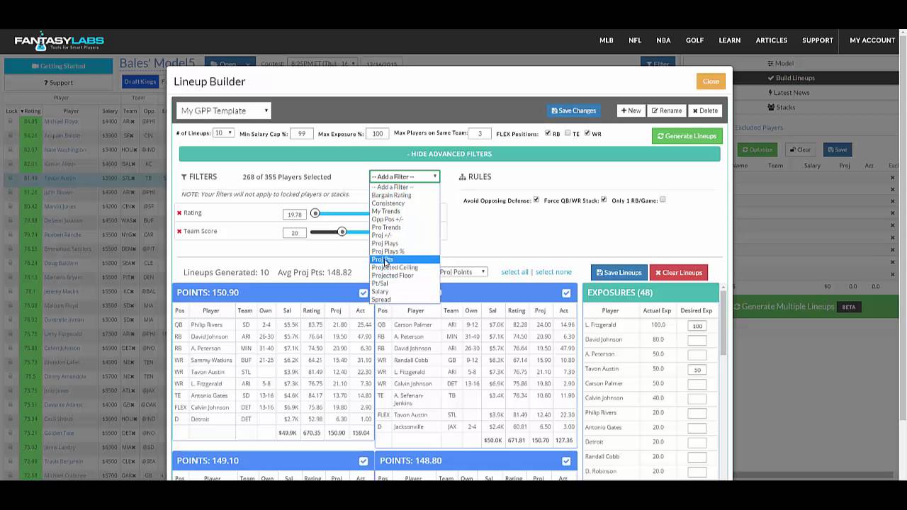Tick the FLEX Positions TE checkbox
907x510 pixels.
tap(568, 133)
